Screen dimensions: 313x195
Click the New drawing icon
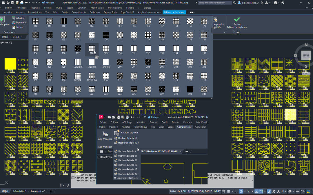(x=3, y=3)
